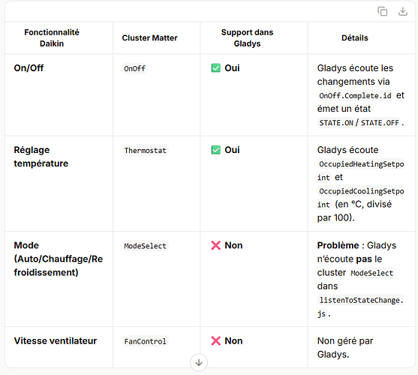Select the Cluster Matter column header

pyautogui.click(x=149, y=37)
